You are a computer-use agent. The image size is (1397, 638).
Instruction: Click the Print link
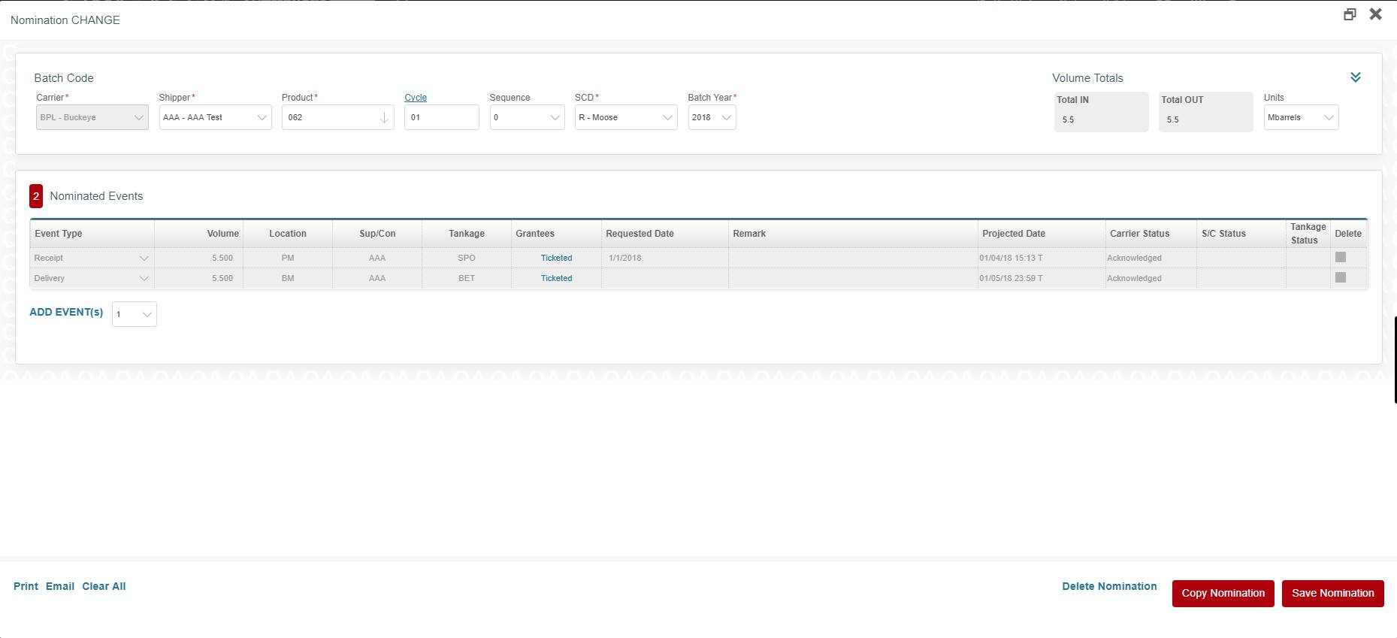(x=26, y=586)
